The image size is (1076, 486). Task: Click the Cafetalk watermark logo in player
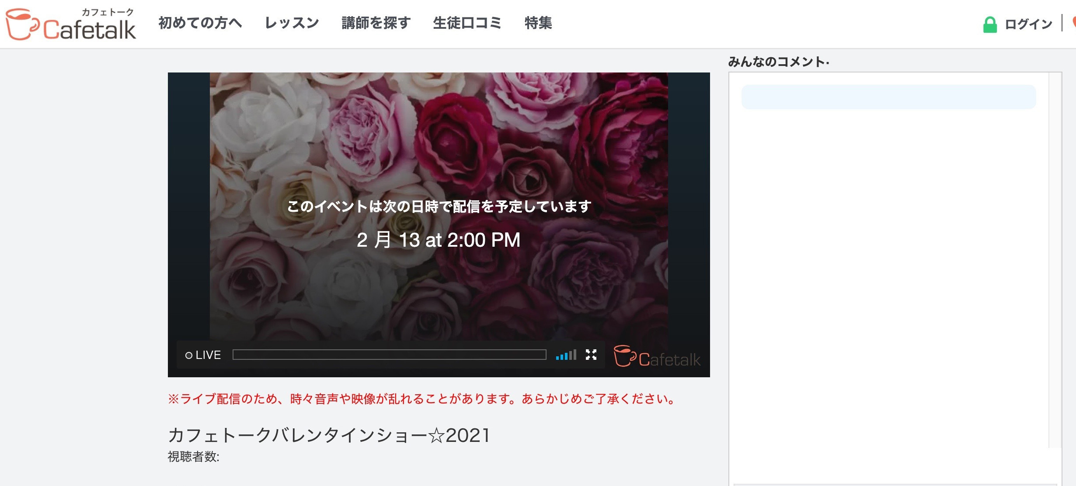pos(657,356)
